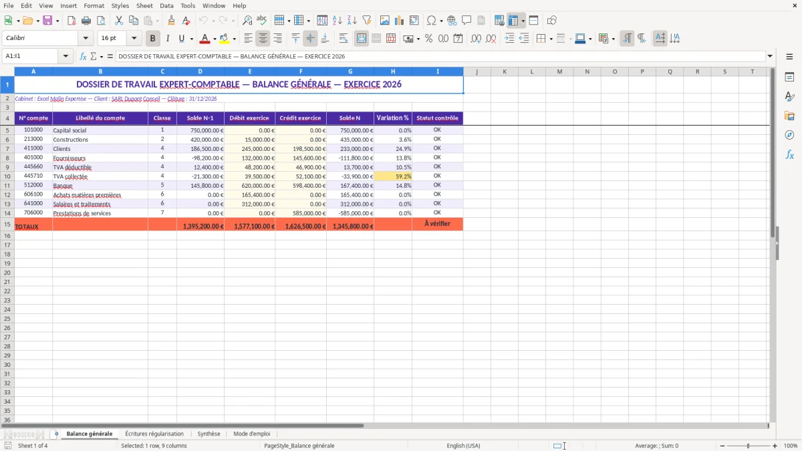Image resolution: width=802 pixels, height=451 pixels.
Task: Open Function Wizard next to Name Box
Action: pyautogui.click(x=84, y=57)
